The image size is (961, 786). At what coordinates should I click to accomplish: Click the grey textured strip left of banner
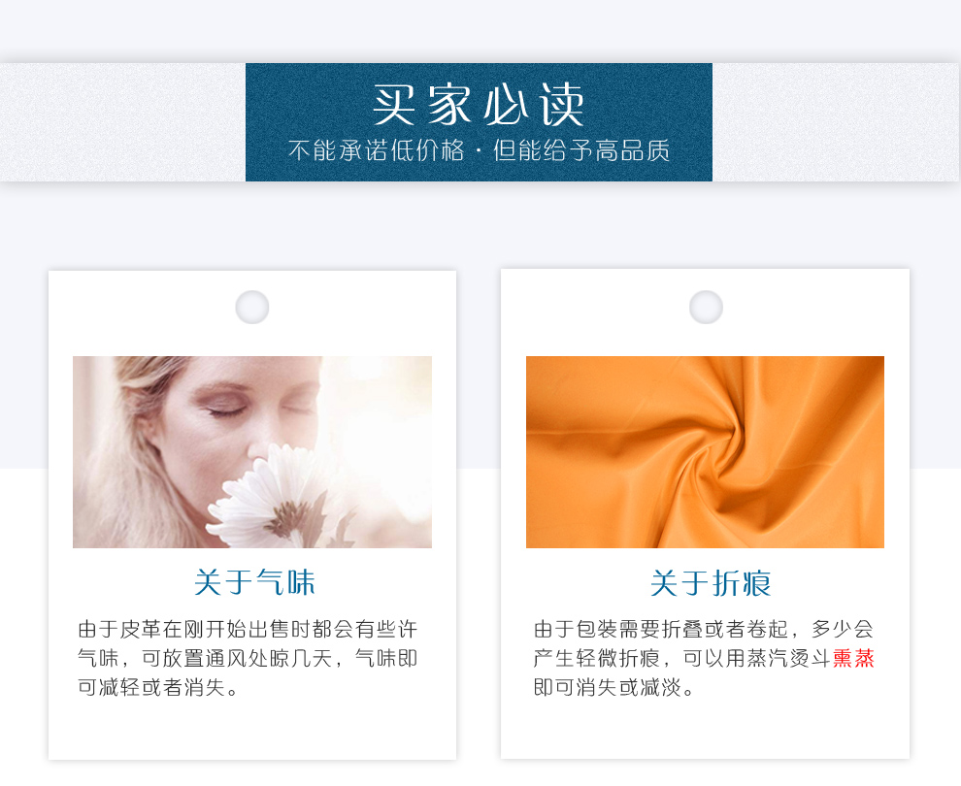pos(122,122)
